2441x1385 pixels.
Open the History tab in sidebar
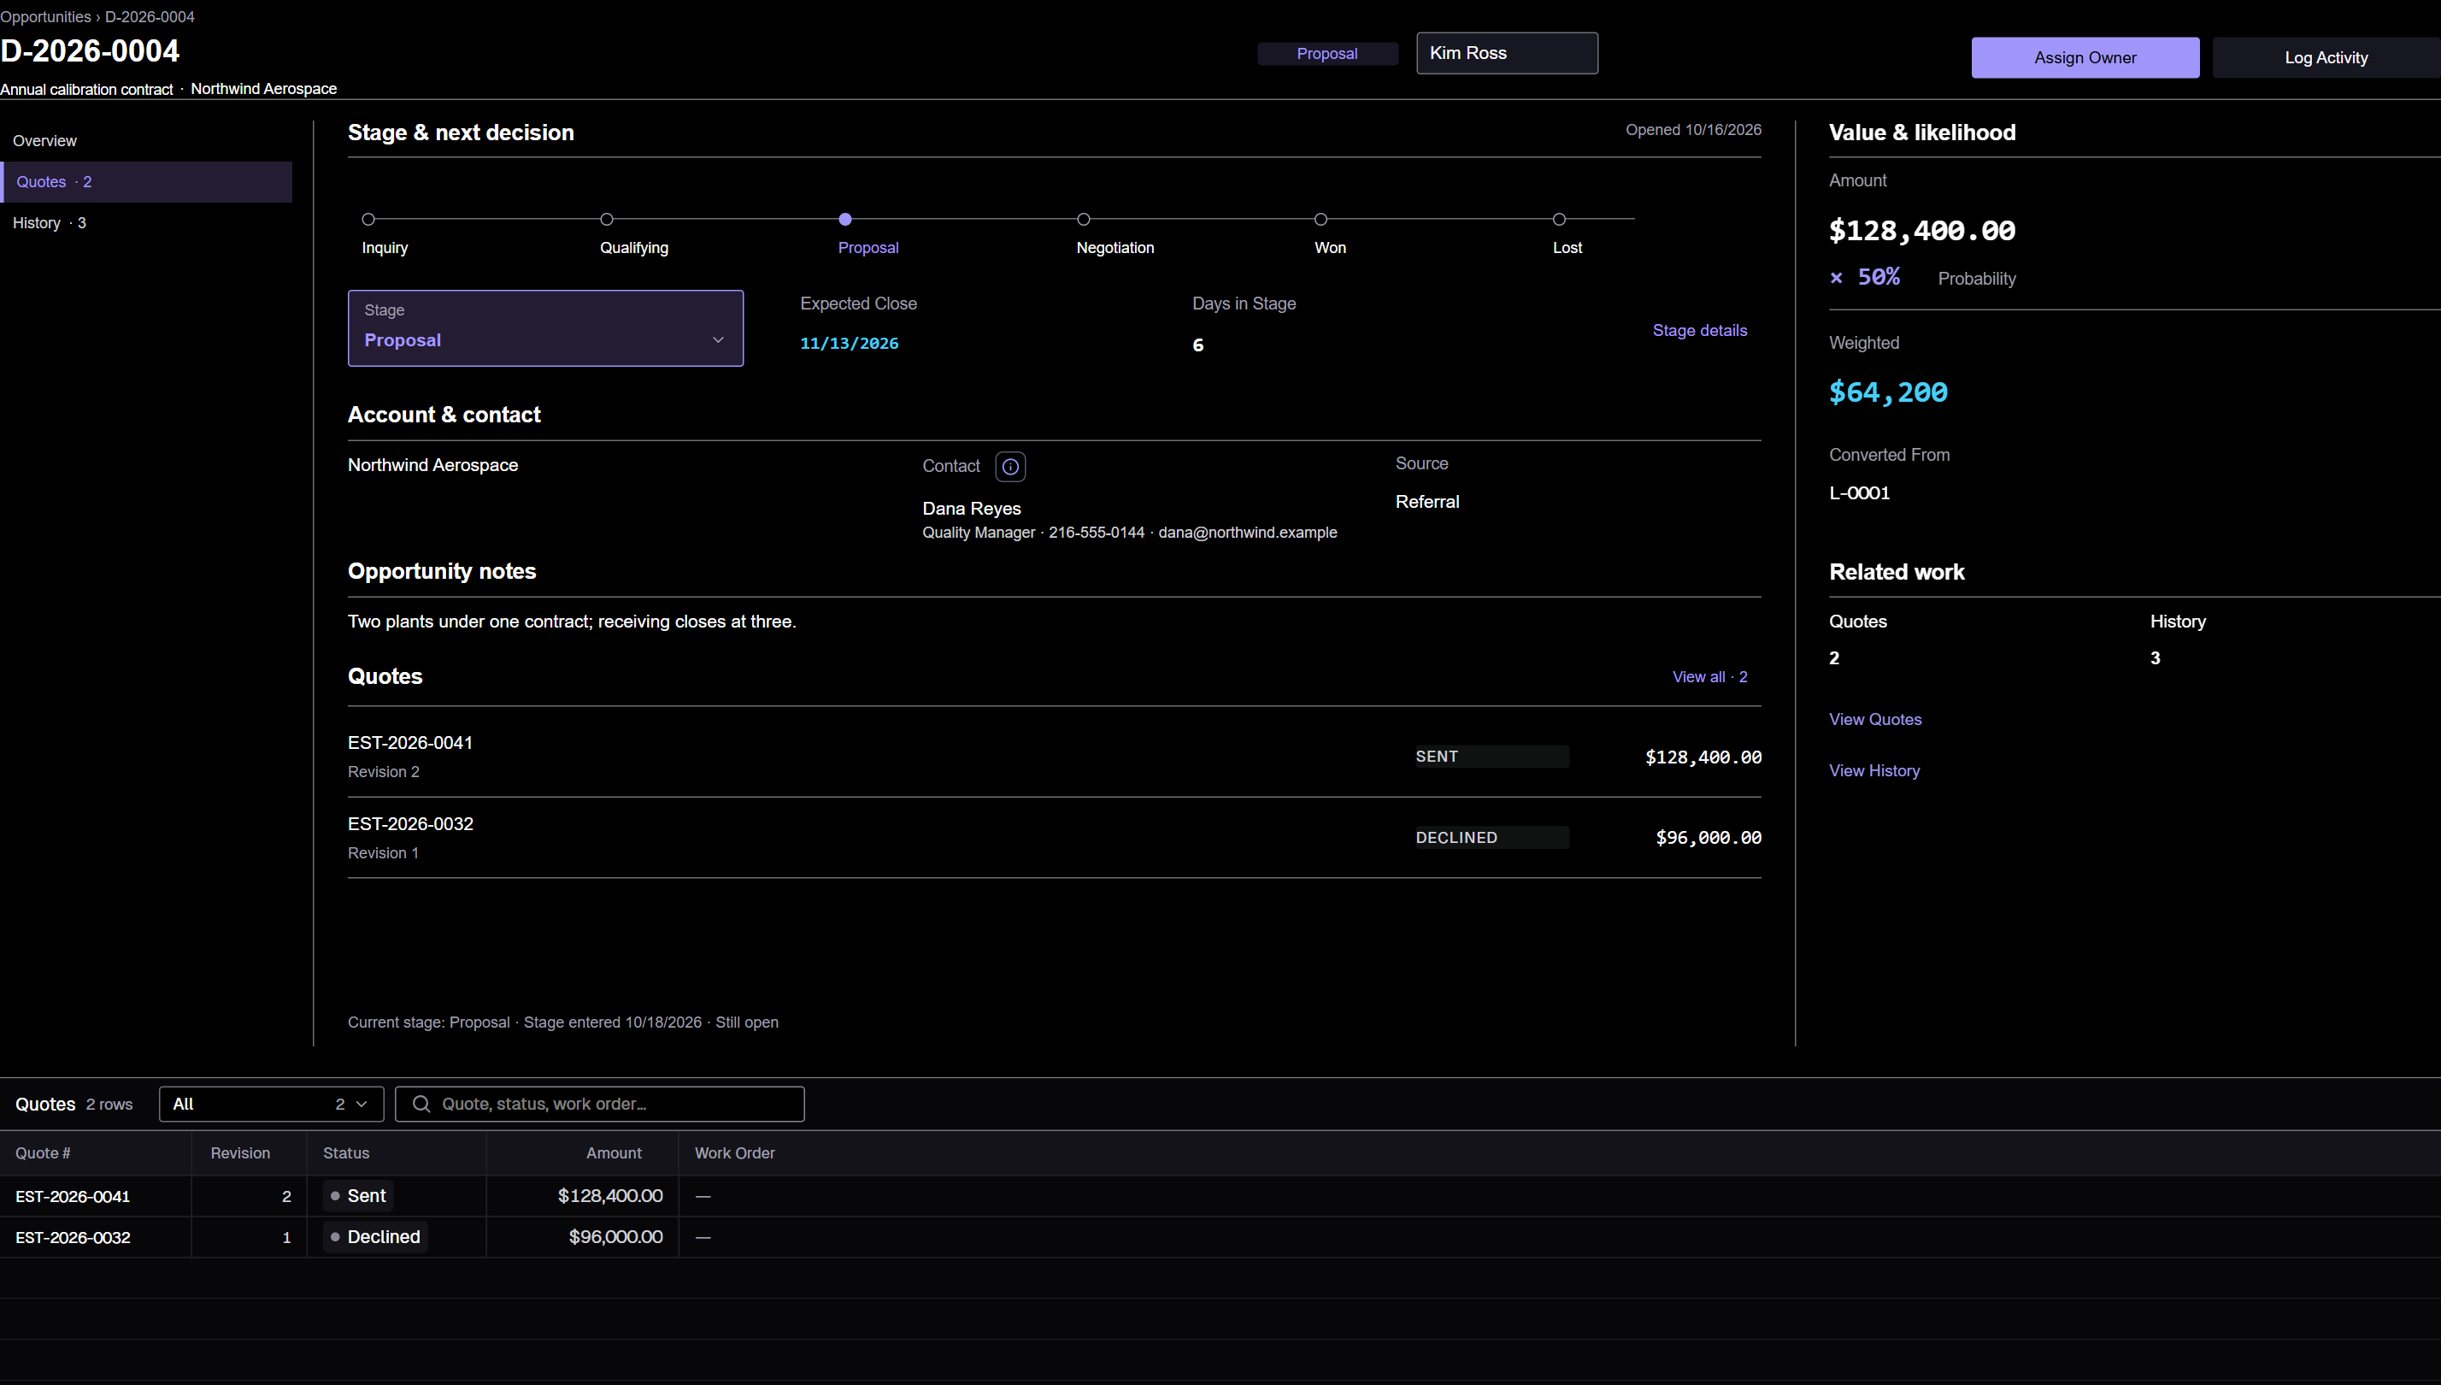tap(146, 222)
